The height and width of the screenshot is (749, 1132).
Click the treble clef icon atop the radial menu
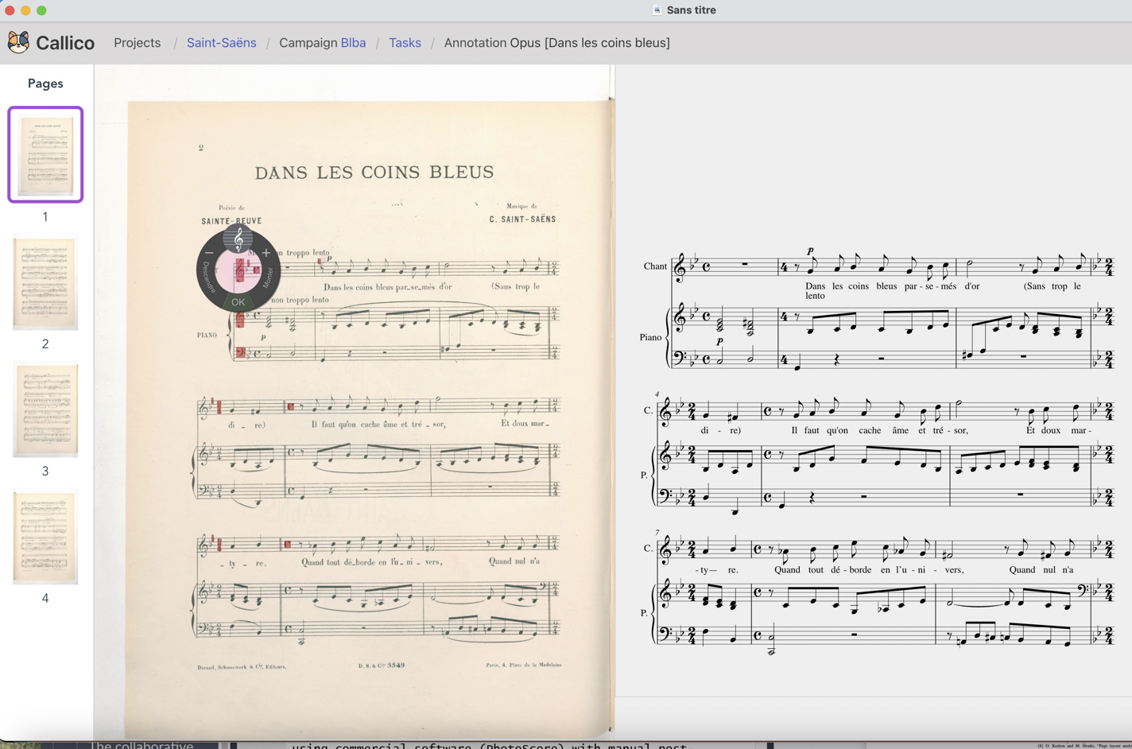point(238,239)
